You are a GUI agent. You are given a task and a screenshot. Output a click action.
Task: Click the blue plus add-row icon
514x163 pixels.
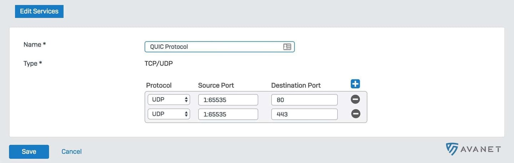click(x=355, y=84)
